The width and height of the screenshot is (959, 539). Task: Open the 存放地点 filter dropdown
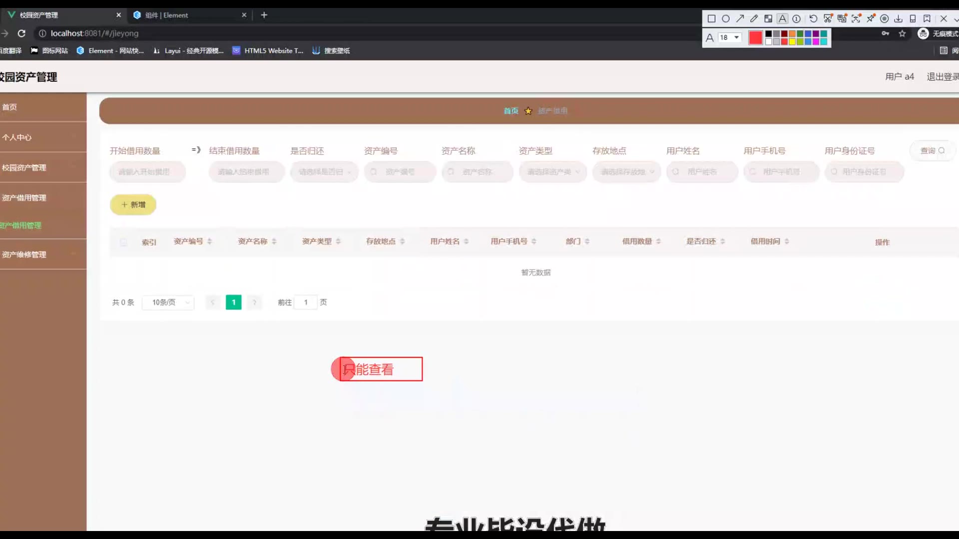[x=627, y=172]
